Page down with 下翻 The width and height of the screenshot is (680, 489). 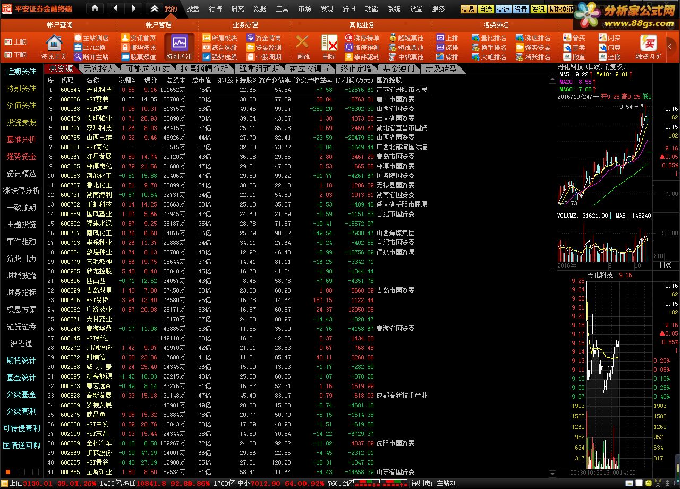point(15,55)
